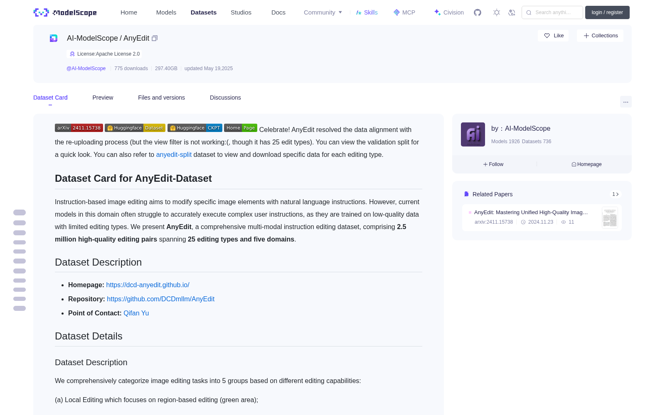Open the GitHub icon link
This screenshot has height=415, width=665.
point(478,12)
